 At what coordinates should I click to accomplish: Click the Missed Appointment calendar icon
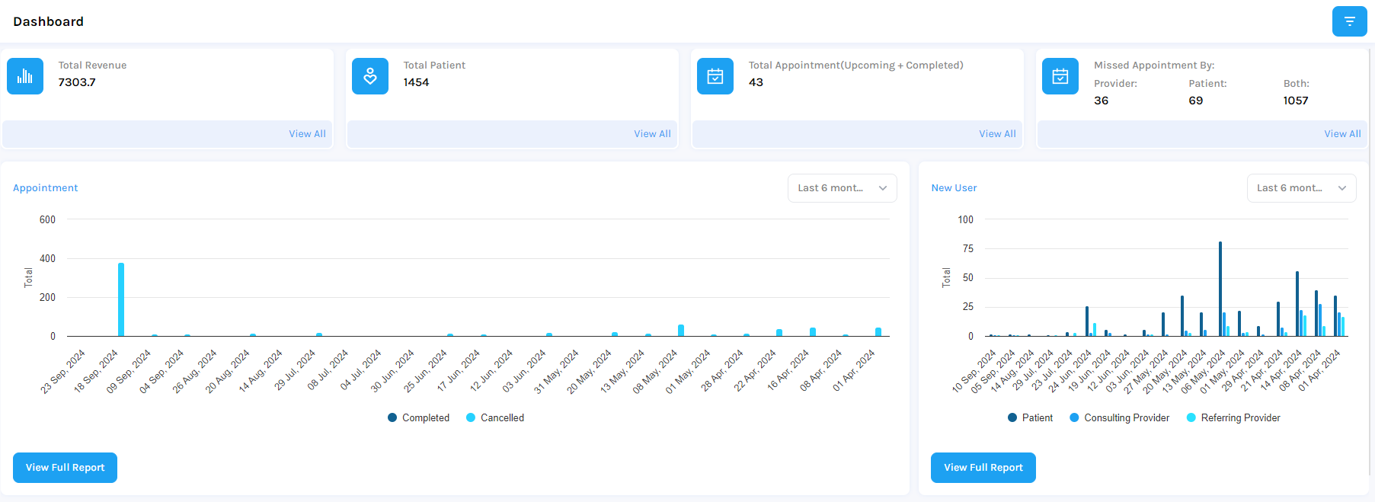point(1060,76)
